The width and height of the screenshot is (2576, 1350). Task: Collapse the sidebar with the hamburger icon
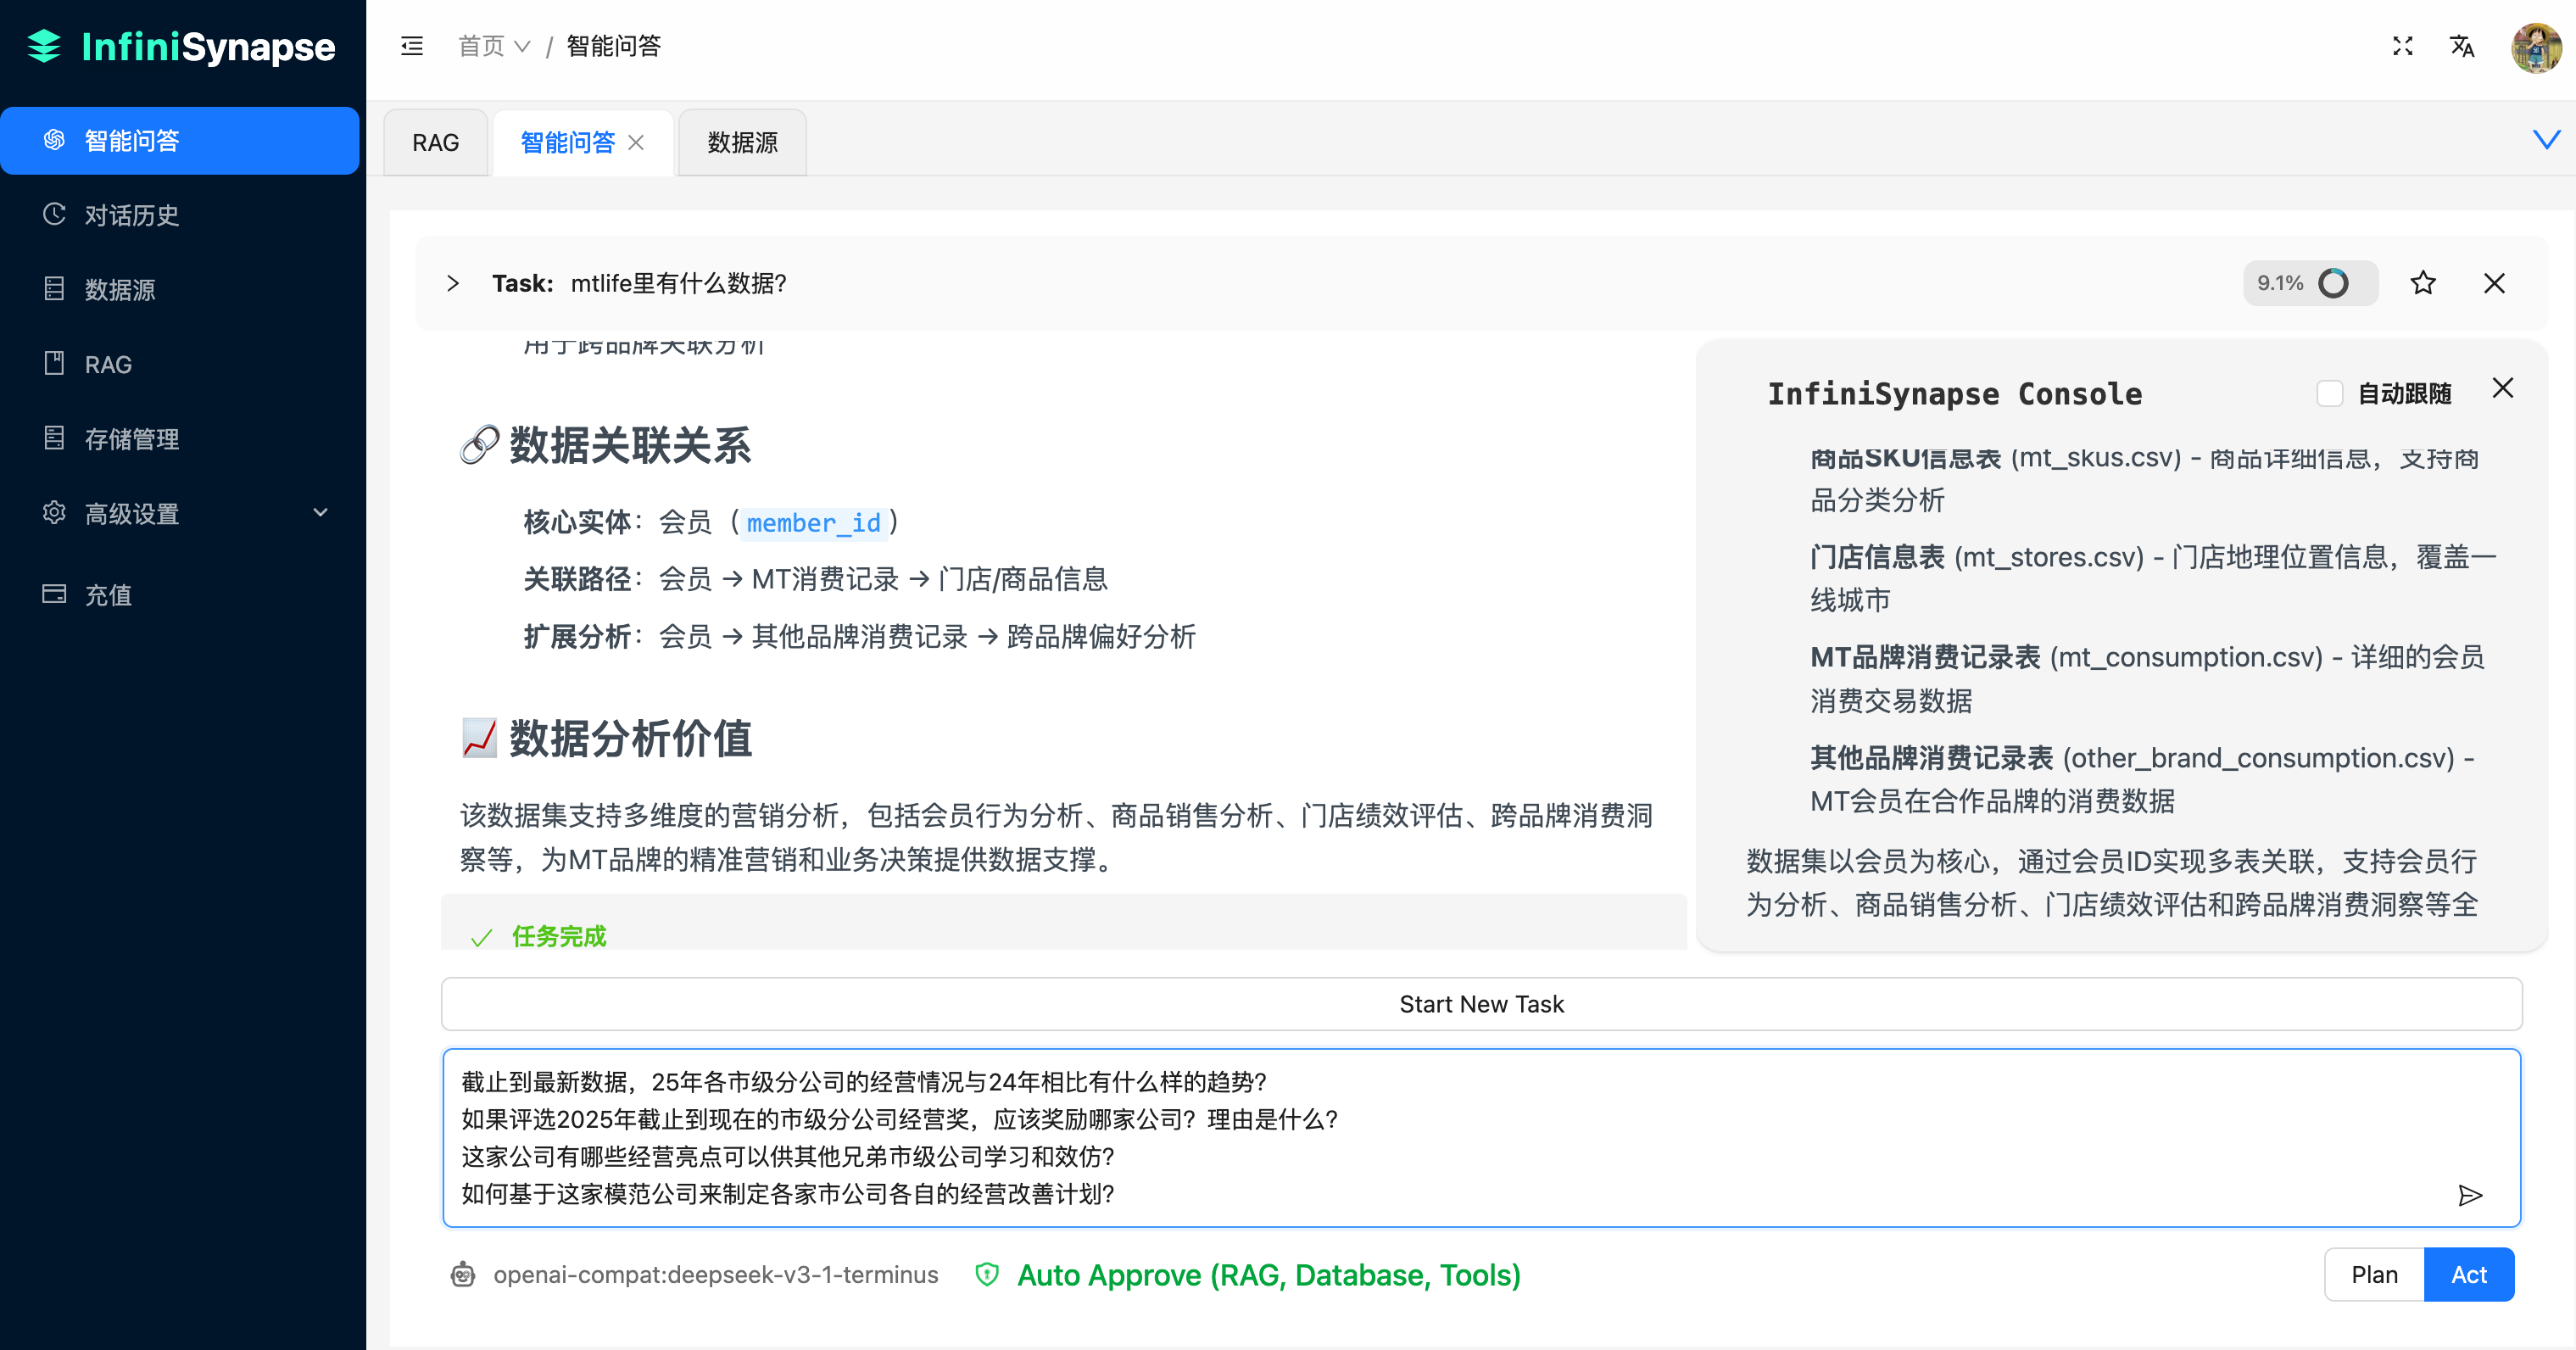point(410,46)
